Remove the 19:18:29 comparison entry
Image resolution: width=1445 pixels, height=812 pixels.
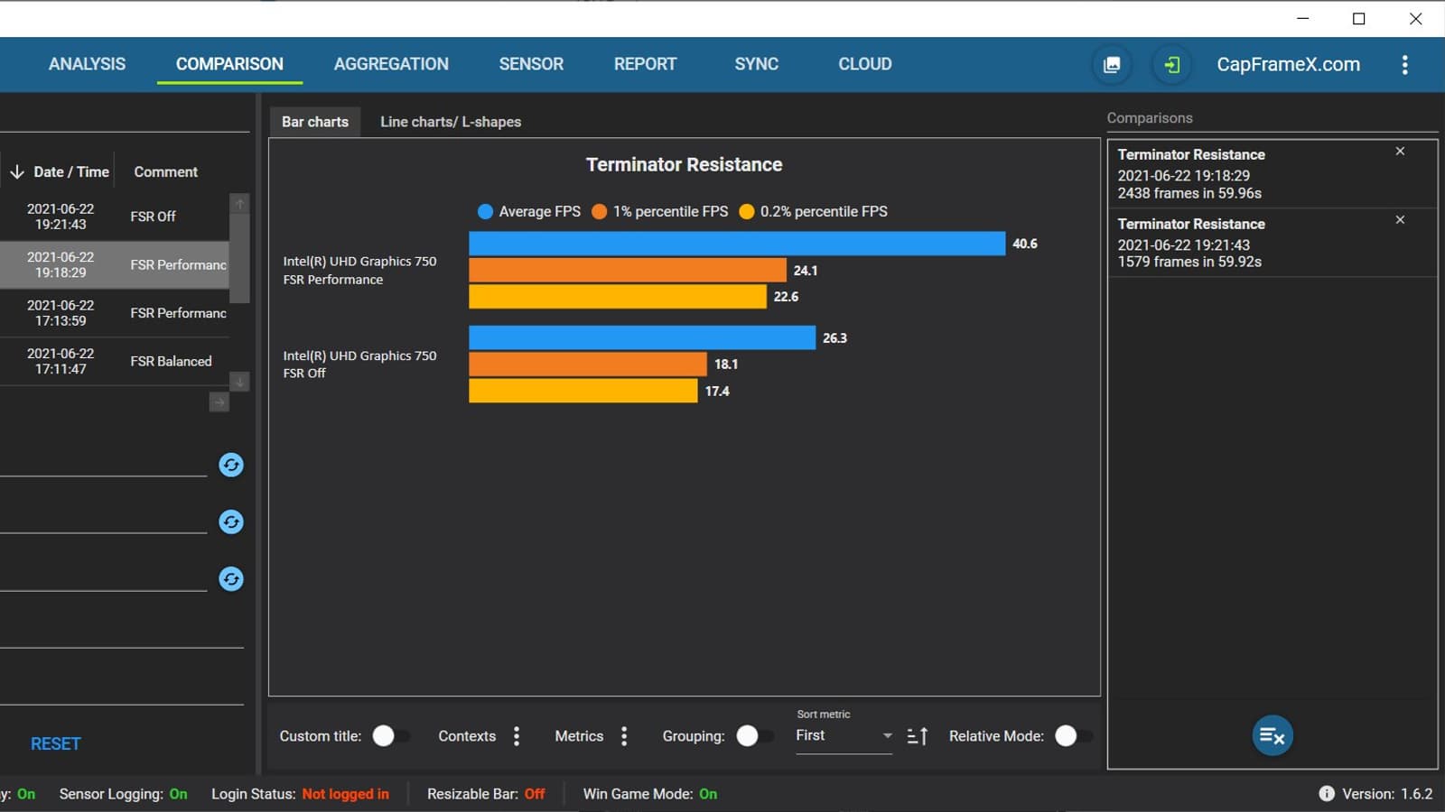click(1400, 152)
